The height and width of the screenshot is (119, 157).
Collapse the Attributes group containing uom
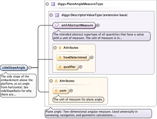click(51, 81)
